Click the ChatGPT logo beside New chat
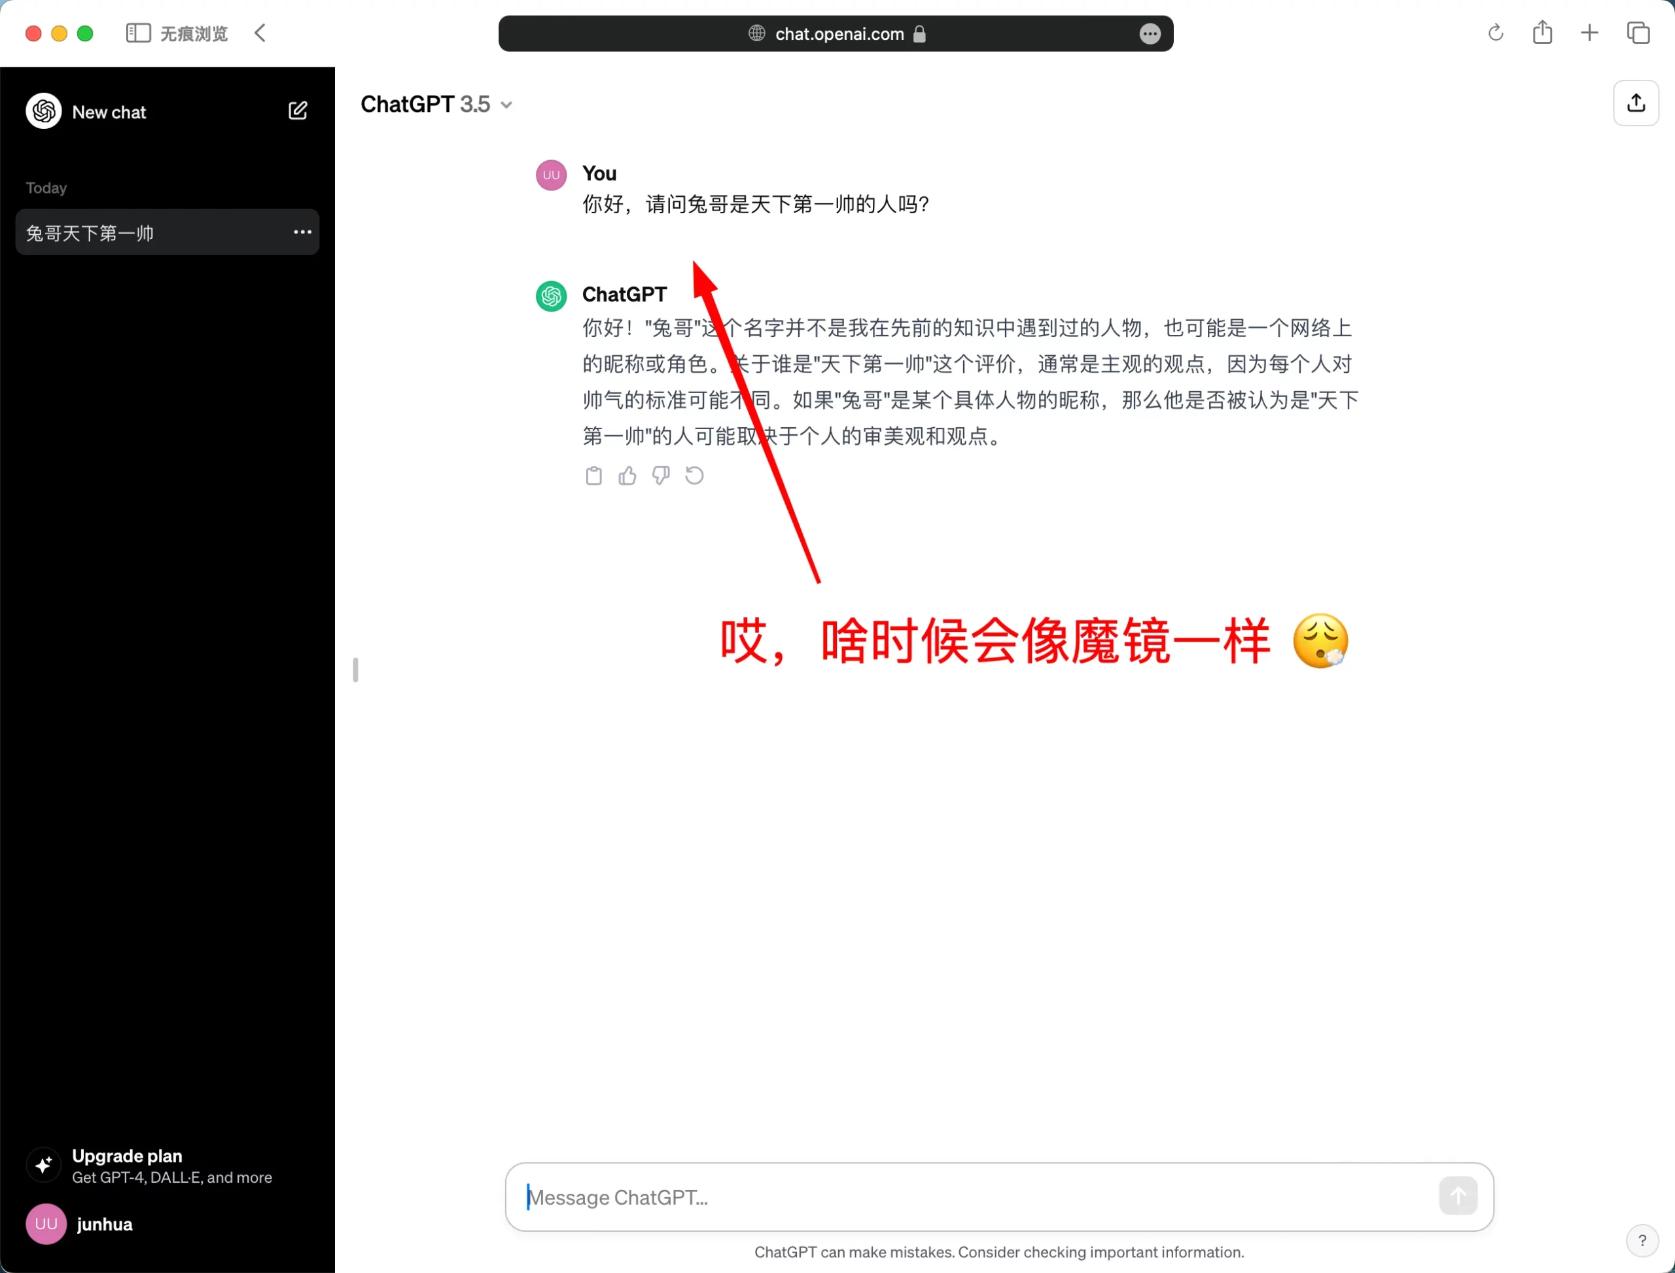Viewport: 1675px width, 1273px height. click(44, 111)
